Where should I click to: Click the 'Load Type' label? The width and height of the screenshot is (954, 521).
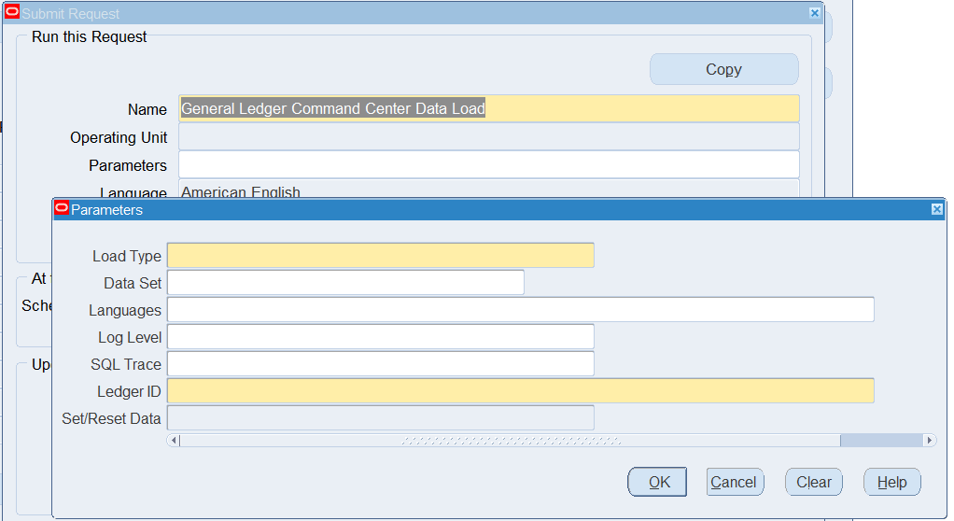(127, 256)
